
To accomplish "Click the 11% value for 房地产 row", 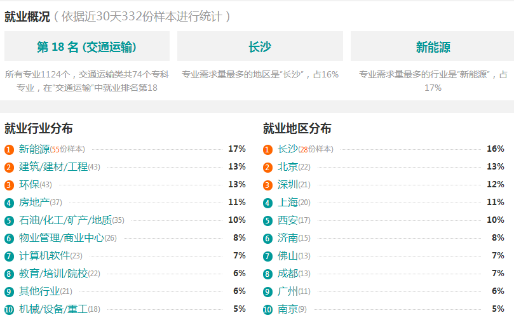I will [x=237, y=202].
